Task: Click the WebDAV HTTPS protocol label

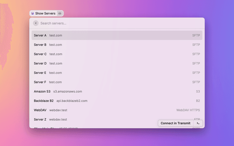Action: coord(188,110)
